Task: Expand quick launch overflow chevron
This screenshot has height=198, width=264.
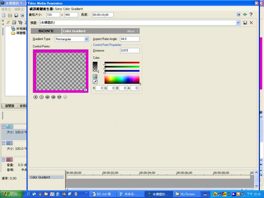Action: pyautogui.click(x=86, y=193)
